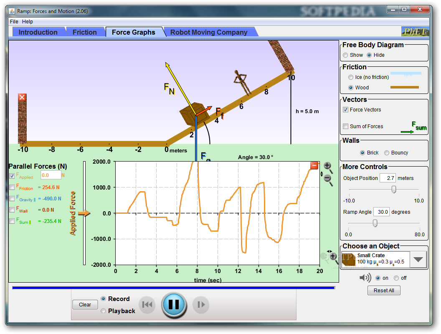
Task: Click the Java icon in the title bar
Action: 12,11
